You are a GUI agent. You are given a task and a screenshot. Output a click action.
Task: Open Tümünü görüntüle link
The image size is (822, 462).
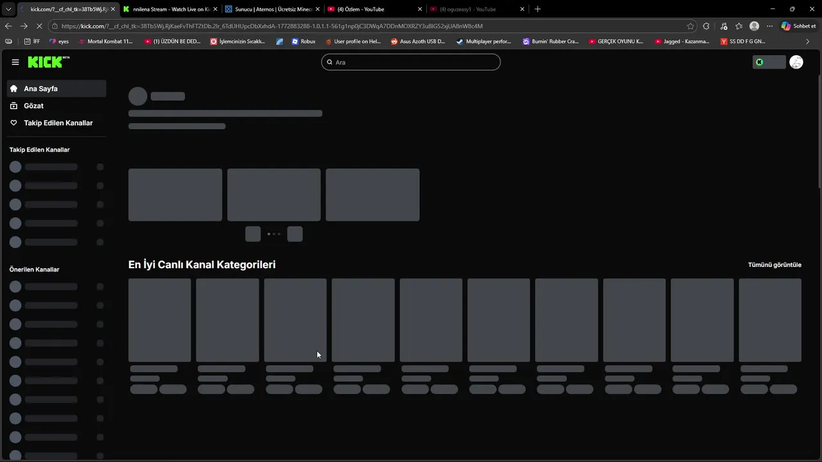point(774,264)
